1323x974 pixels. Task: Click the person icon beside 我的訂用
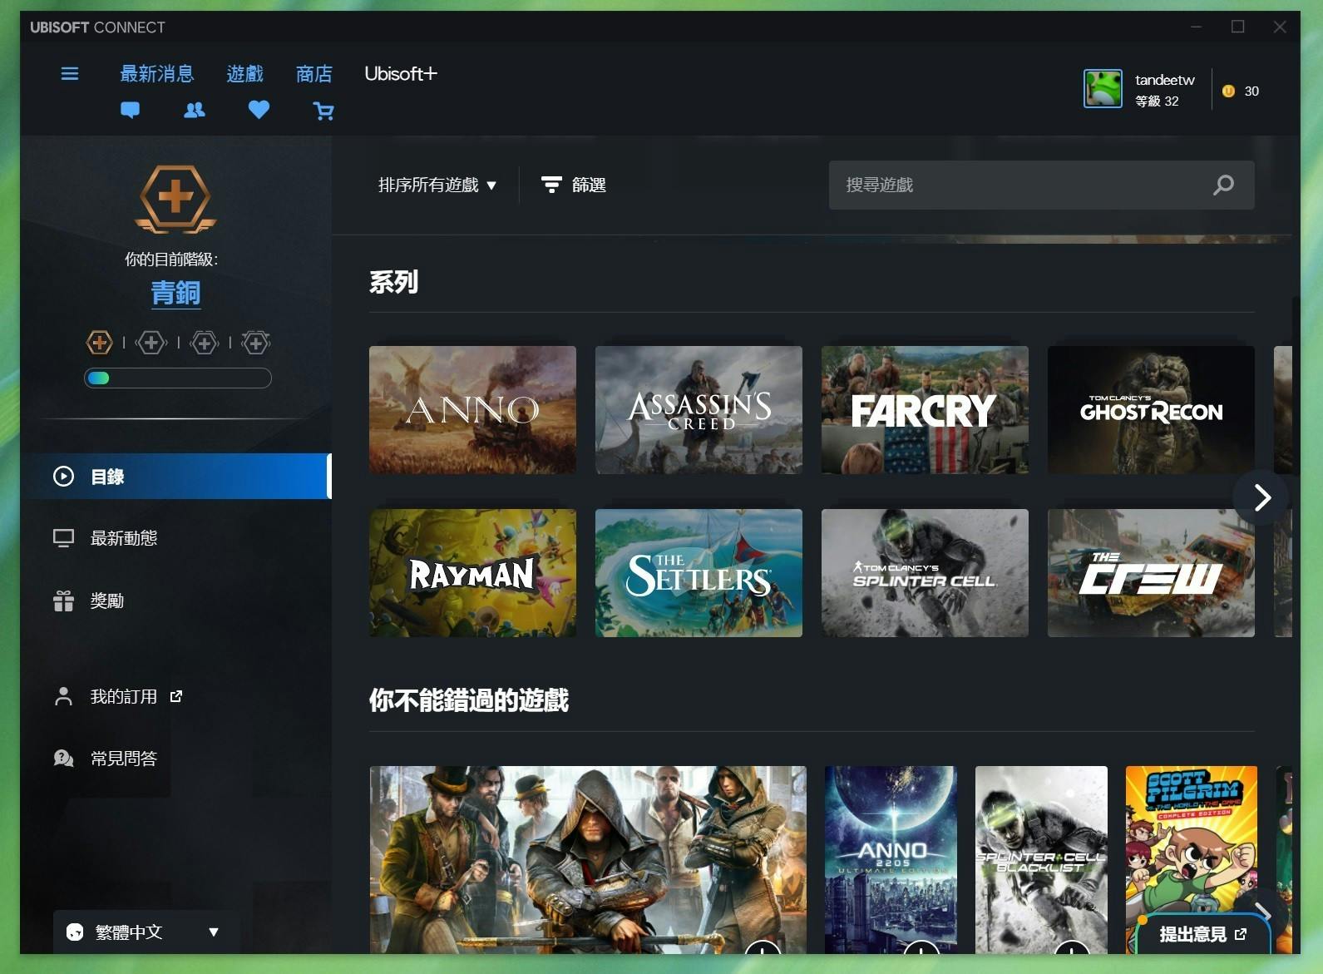tap(64, 697)
